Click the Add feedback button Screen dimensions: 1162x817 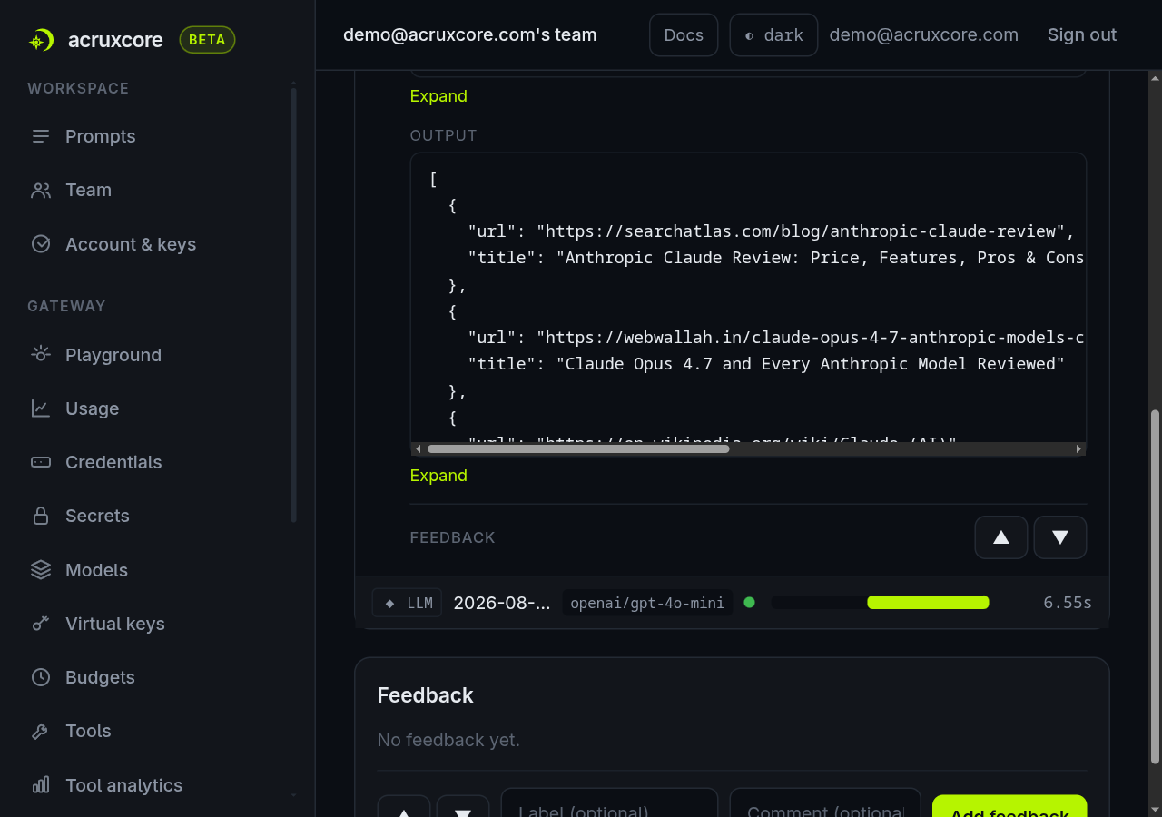point(1009,808)
